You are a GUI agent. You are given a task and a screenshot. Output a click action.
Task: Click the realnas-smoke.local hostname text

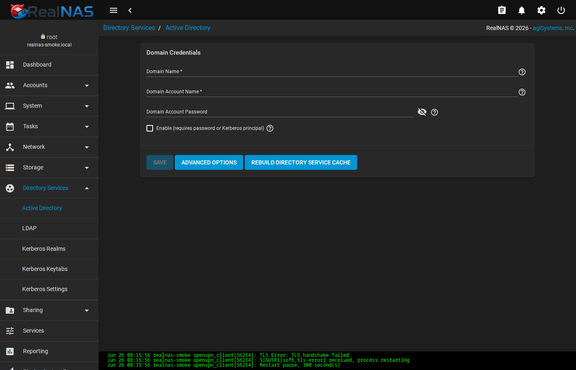49,45
